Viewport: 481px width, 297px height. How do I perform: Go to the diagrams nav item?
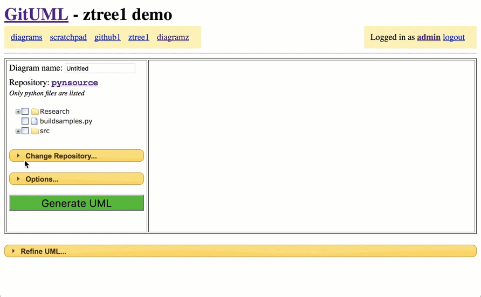26,37
